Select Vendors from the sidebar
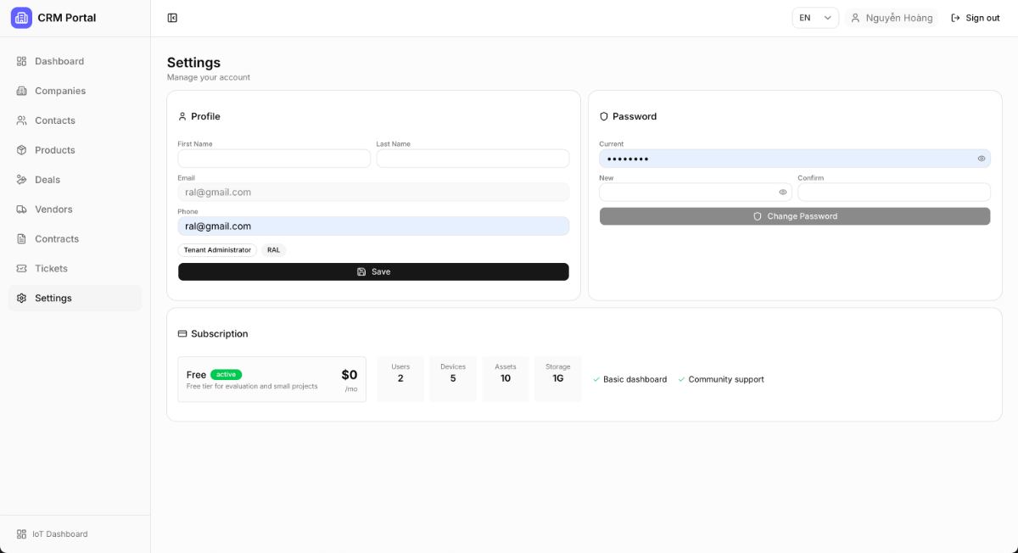This screenshot has height=553, width=1018. pyautogui.click(x=75, y=209)
